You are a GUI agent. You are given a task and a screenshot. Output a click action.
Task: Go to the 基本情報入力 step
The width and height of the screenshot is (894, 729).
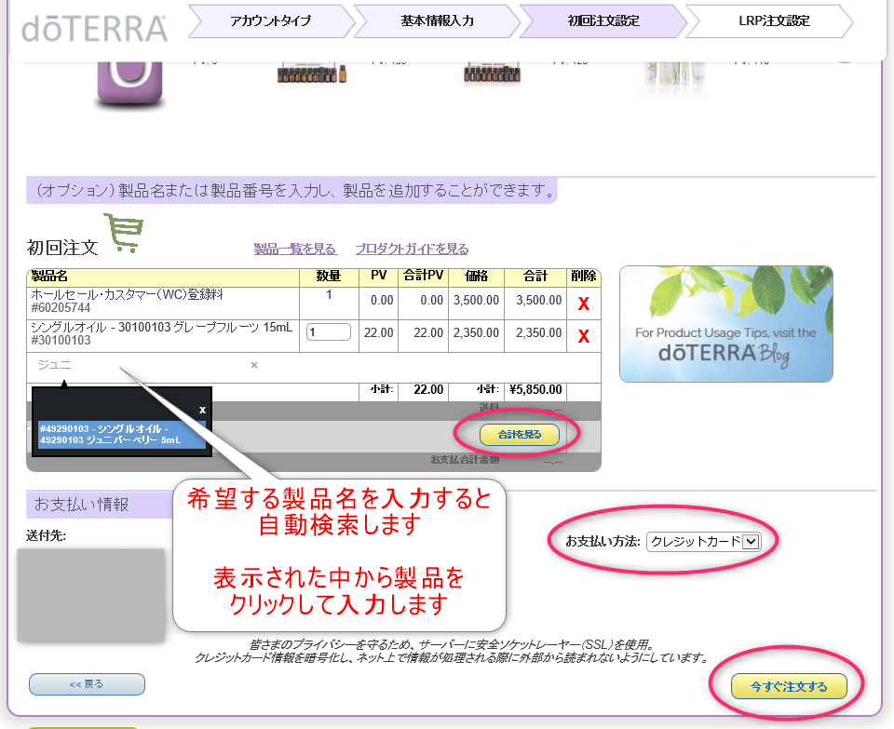pyautogui.click(x=434, y=22)
